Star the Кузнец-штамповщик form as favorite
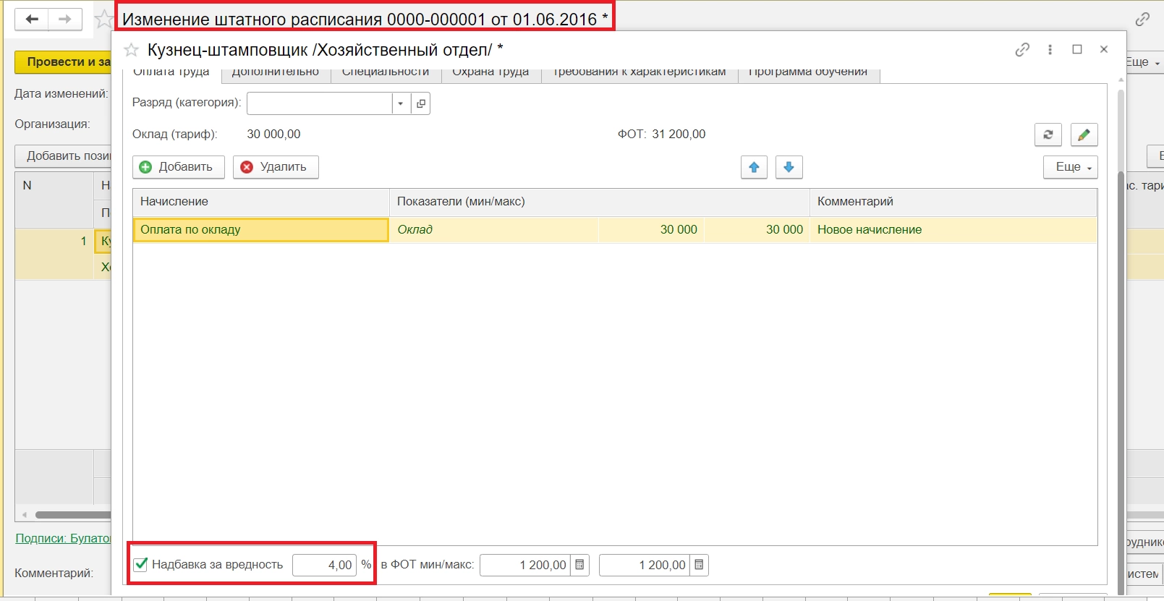 coord(132,50)
